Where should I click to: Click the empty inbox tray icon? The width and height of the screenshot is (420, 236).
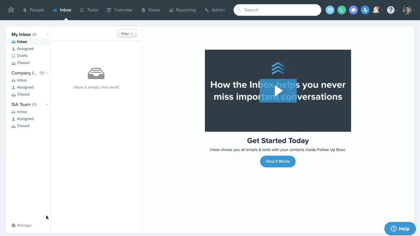[x=96, y=73]
